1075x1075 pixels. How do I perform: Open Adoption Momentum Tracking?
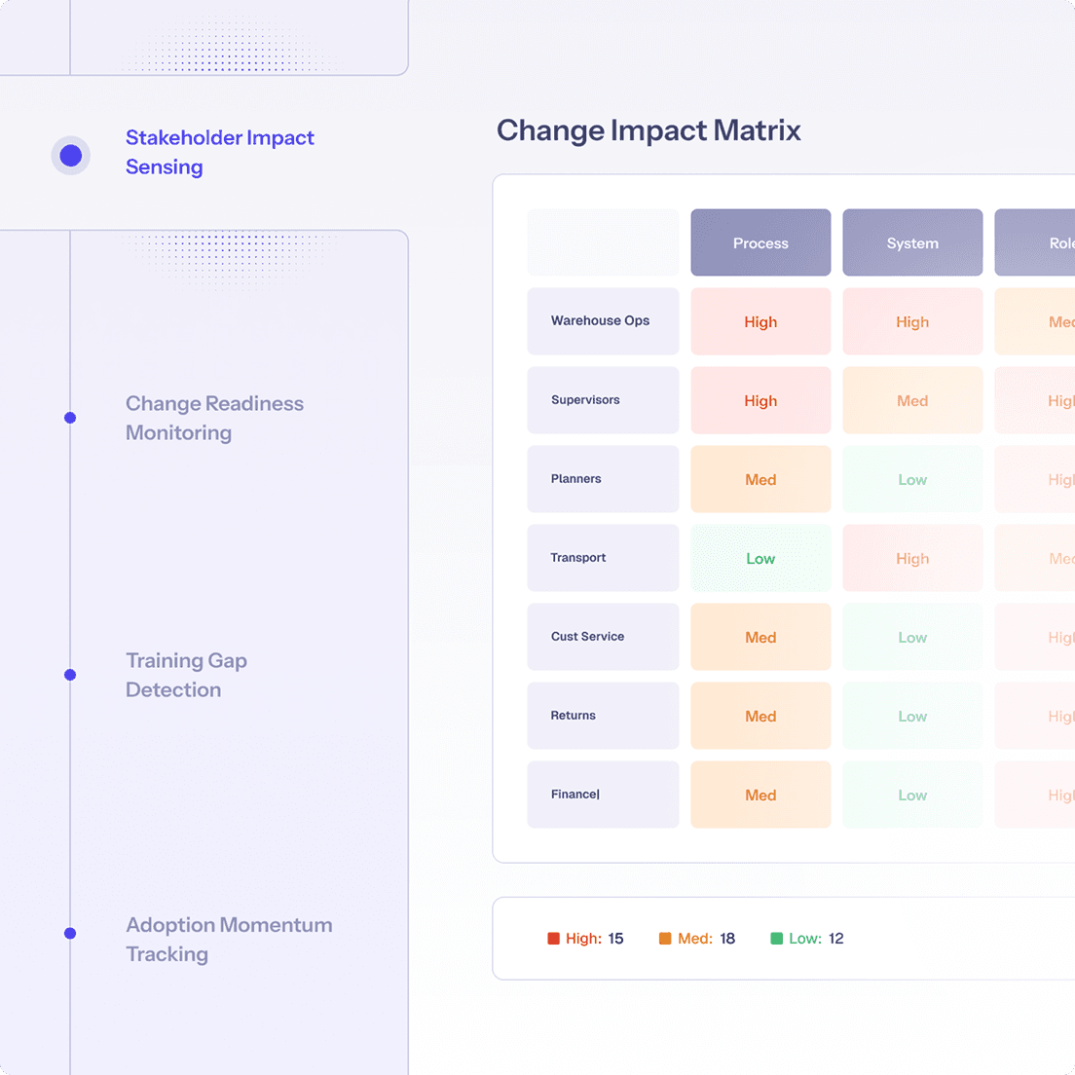point(229,939)
